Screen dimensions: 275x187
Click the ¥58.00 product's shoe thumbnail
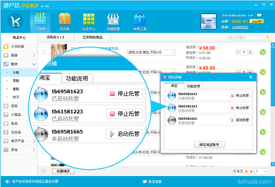(59, 51)
